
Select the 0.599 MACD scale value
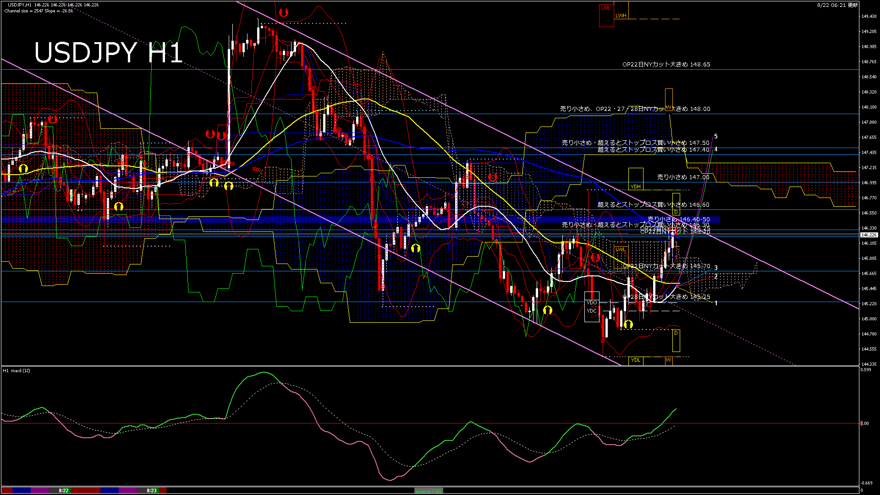(x=866, y=369)
